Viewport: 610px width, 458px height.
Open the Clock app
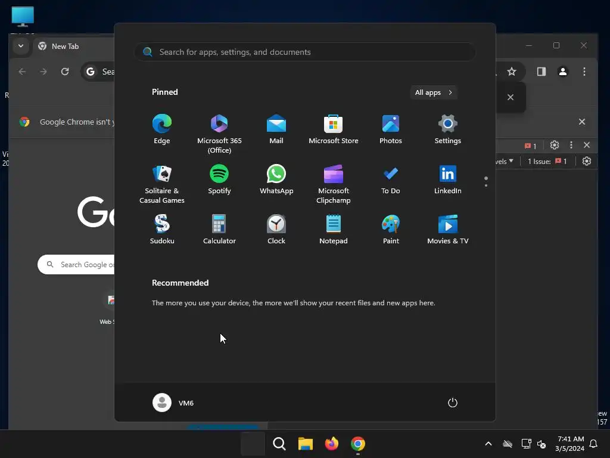276,230
